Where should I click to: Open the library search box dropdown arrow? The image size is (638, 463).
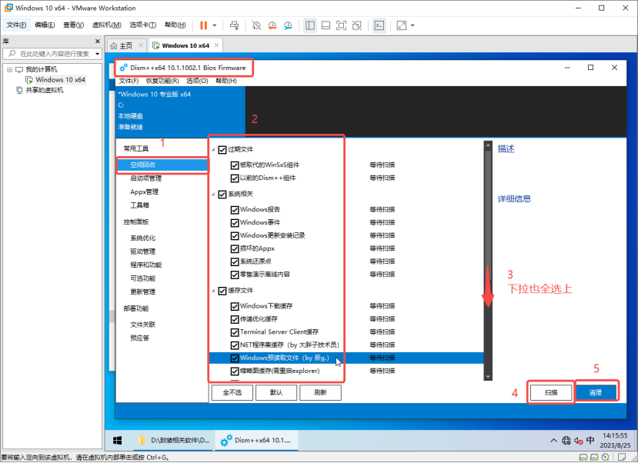coord(97,54)
